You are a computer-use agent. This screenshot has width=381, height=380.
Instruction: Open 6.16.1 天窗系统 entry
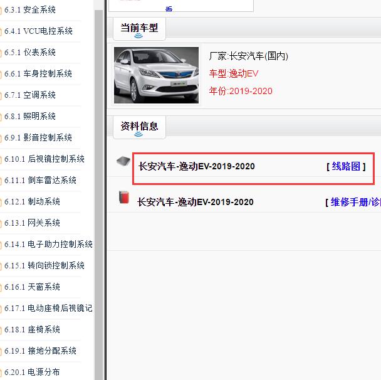tap(32, 287)
